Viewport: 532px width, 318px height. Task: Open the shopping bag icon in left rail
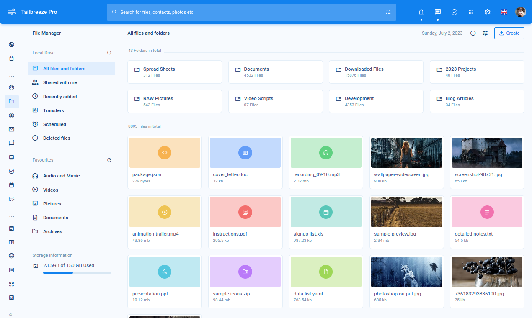pyautogui.click(x=12, y=58)
